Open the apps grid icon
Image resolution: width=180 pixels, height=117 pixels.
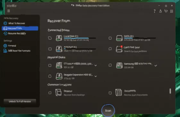[172, 11]
